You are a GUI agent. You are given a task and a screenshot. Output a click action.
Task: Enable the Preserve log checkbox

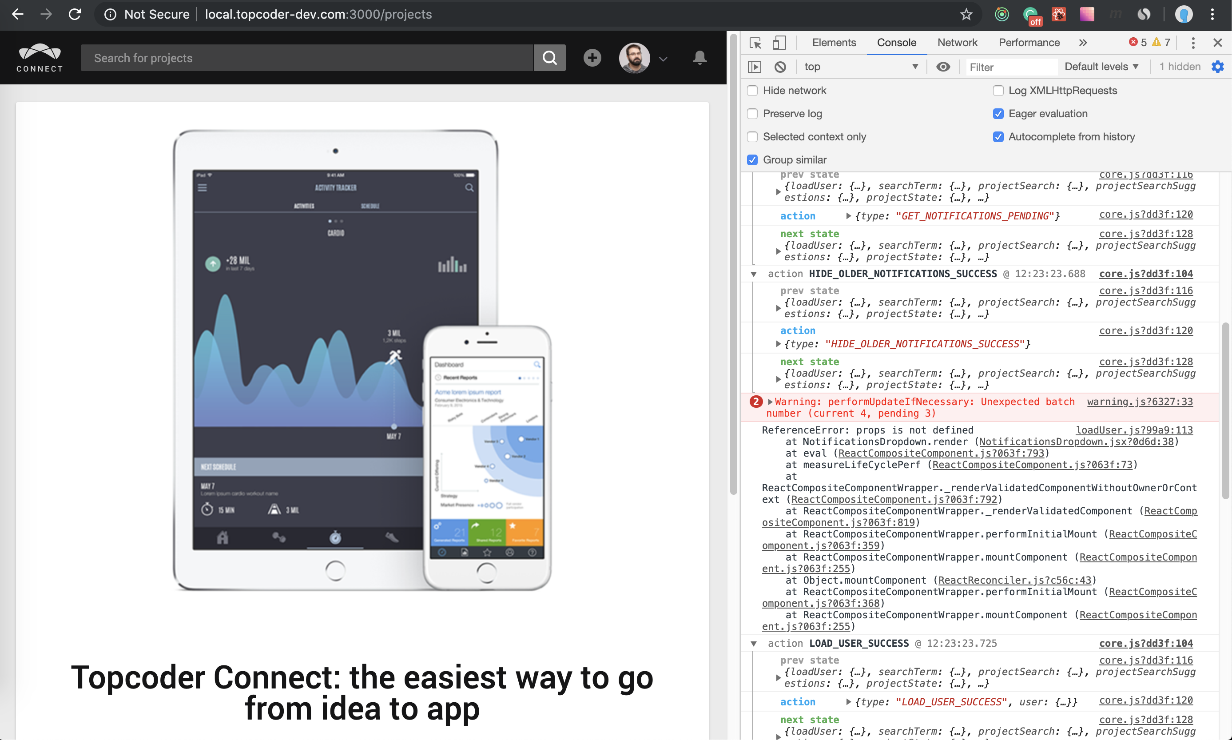[x=752, y=114]
